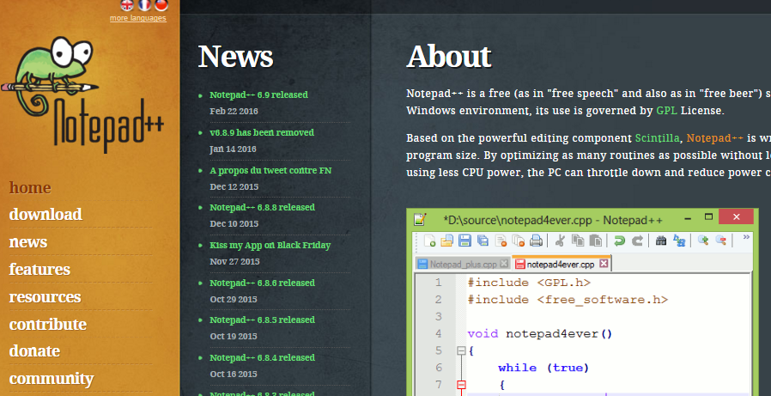
Task: Click the Notepad++ chameleon logo
Action: click(x=83, y=94)
